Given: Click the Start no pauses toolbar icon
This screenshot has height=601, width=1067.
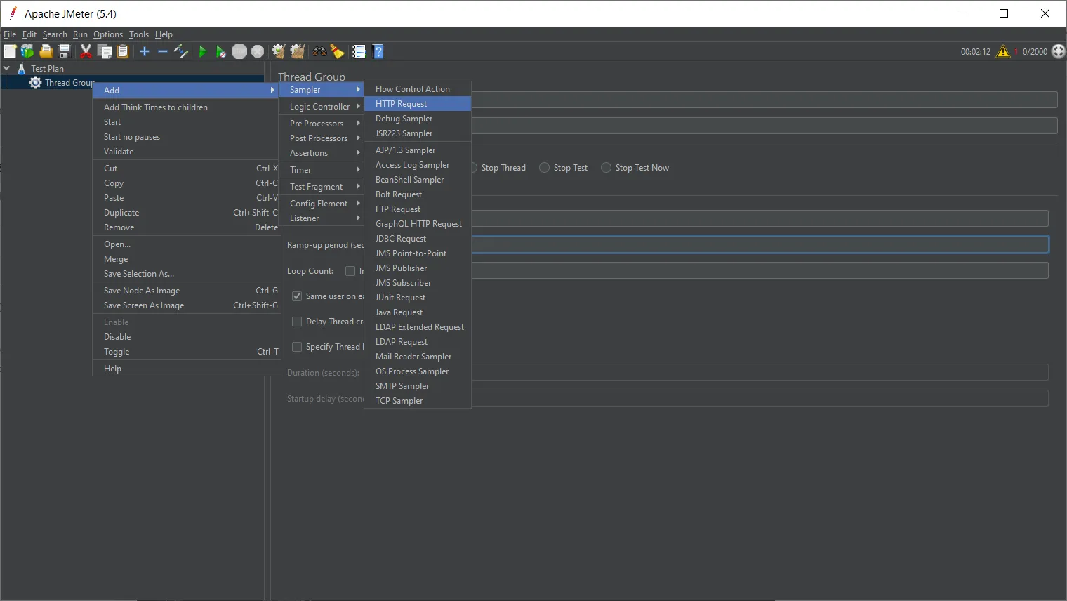Looking at the screenshot, I should point(220,51).
